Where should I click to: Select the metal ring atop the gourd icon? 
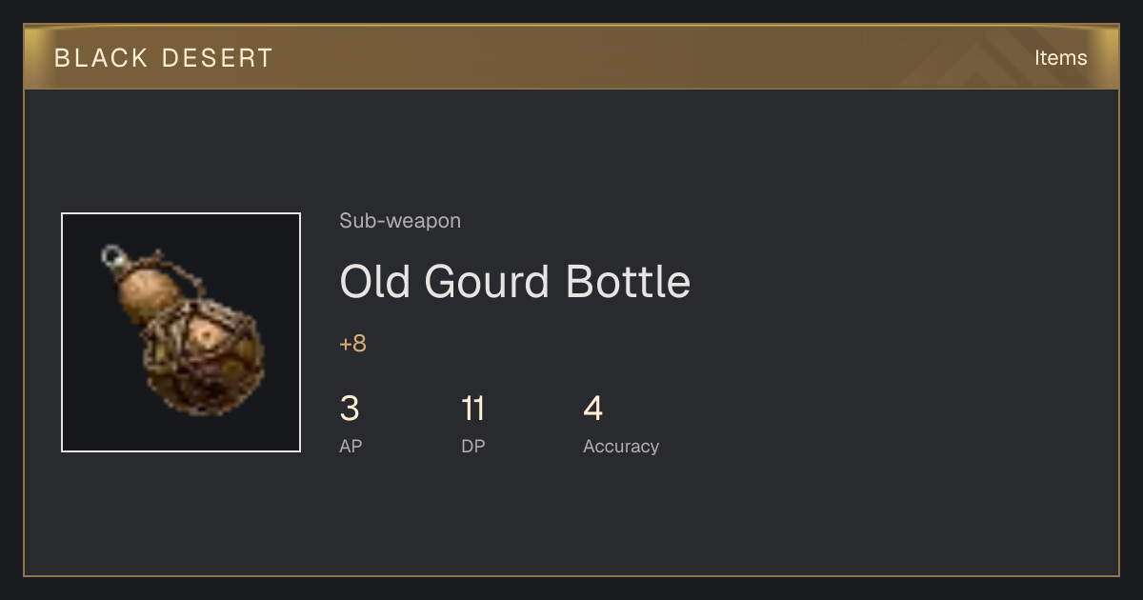pyautogui.click(x=113, y=255)
